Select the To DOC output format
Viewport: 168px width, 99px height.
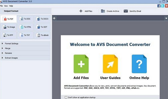[25, 19]
